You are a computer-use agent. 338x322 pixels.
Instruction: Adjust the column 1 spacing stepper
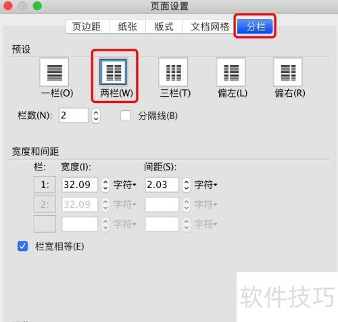pos(187,185)
